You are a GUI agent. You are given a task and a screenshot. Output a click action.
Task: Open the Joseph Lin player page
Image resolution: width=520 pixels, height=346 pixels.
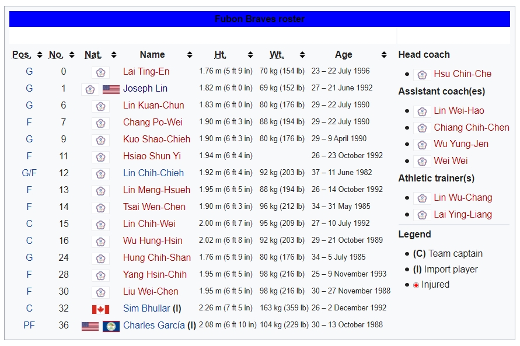click(x=145, y=89)
